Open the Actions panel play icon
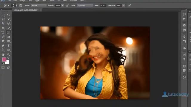 (x=184, y=19)
